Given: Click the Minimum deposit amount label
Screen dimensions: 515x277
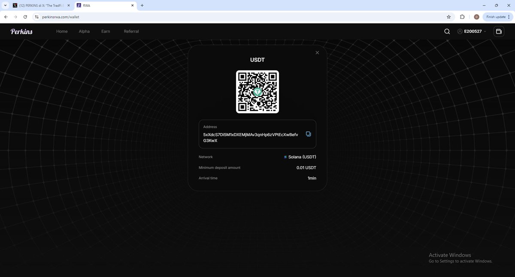Looking at the screenshot, I should 219,167.
